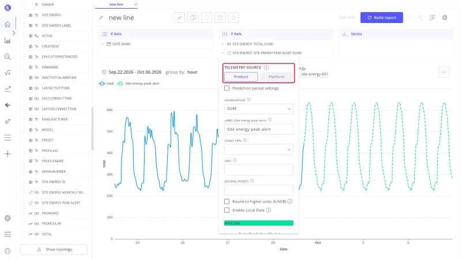Image resolution: width=461 pixels, height=259 pixels.
Task: Click the Label input with Site energy peak alert
Action: coord(259,129)
